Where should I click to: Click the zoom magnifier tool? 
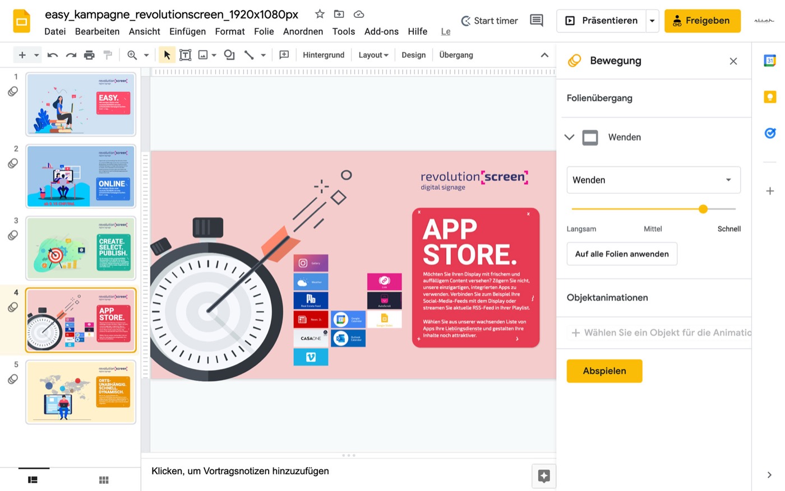tap(132, 55)
